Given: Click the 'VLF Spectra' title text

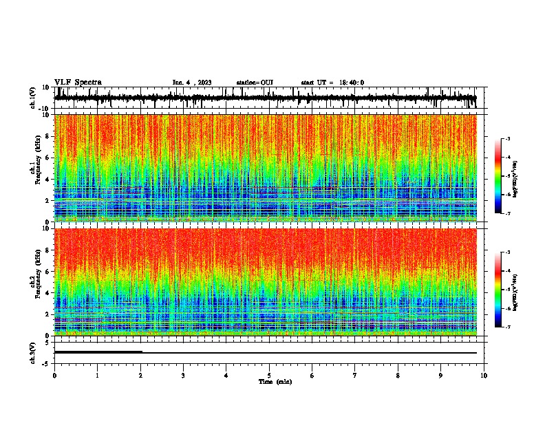Looking at the screenshot, I should coord(78,82).
